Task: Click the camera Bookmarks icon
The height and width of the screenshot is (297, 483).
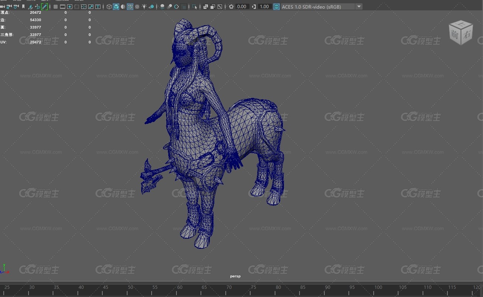Action: click(23, 7)
